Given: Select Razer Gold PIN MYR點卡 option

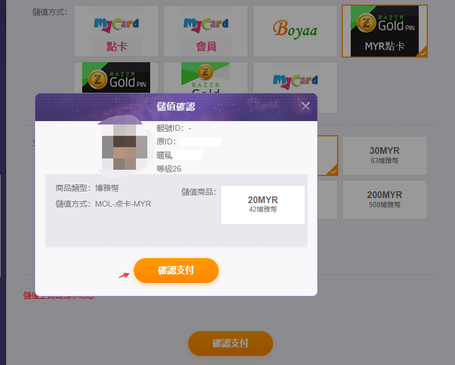Looking at the screenshot, I should coord(385,31).
